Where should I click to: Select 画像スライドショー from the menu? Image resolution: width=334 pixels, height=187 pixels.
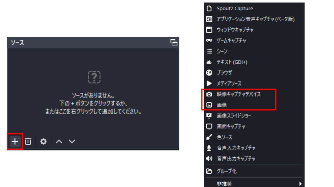click(x=254, y=116)
